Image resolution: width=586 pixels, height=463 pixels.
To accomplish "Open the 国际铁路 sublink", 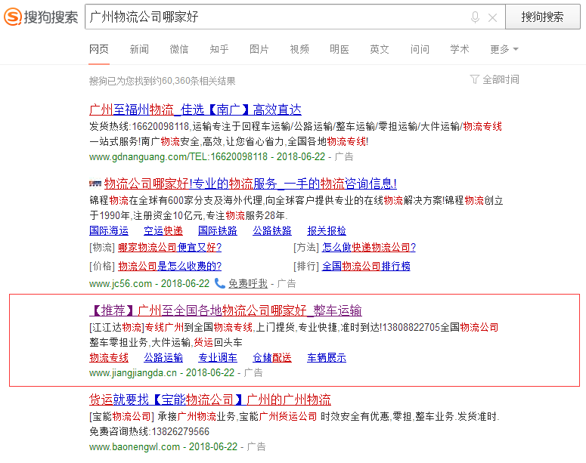I will coord(218,231).
